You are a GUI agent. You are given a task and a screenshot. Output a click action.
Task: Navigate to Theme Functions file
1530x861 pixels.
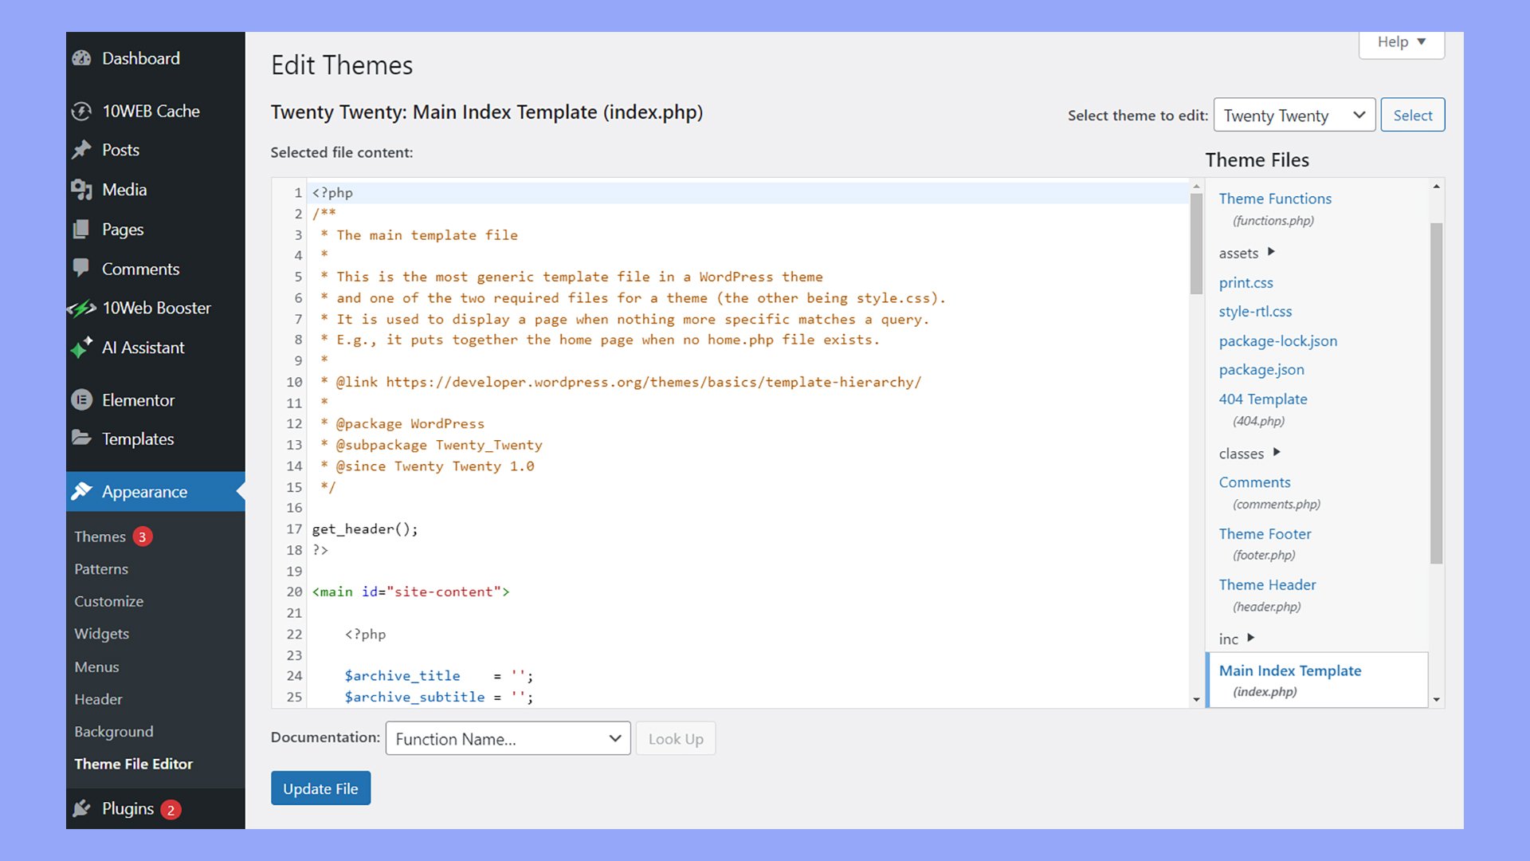[1275, 198]
